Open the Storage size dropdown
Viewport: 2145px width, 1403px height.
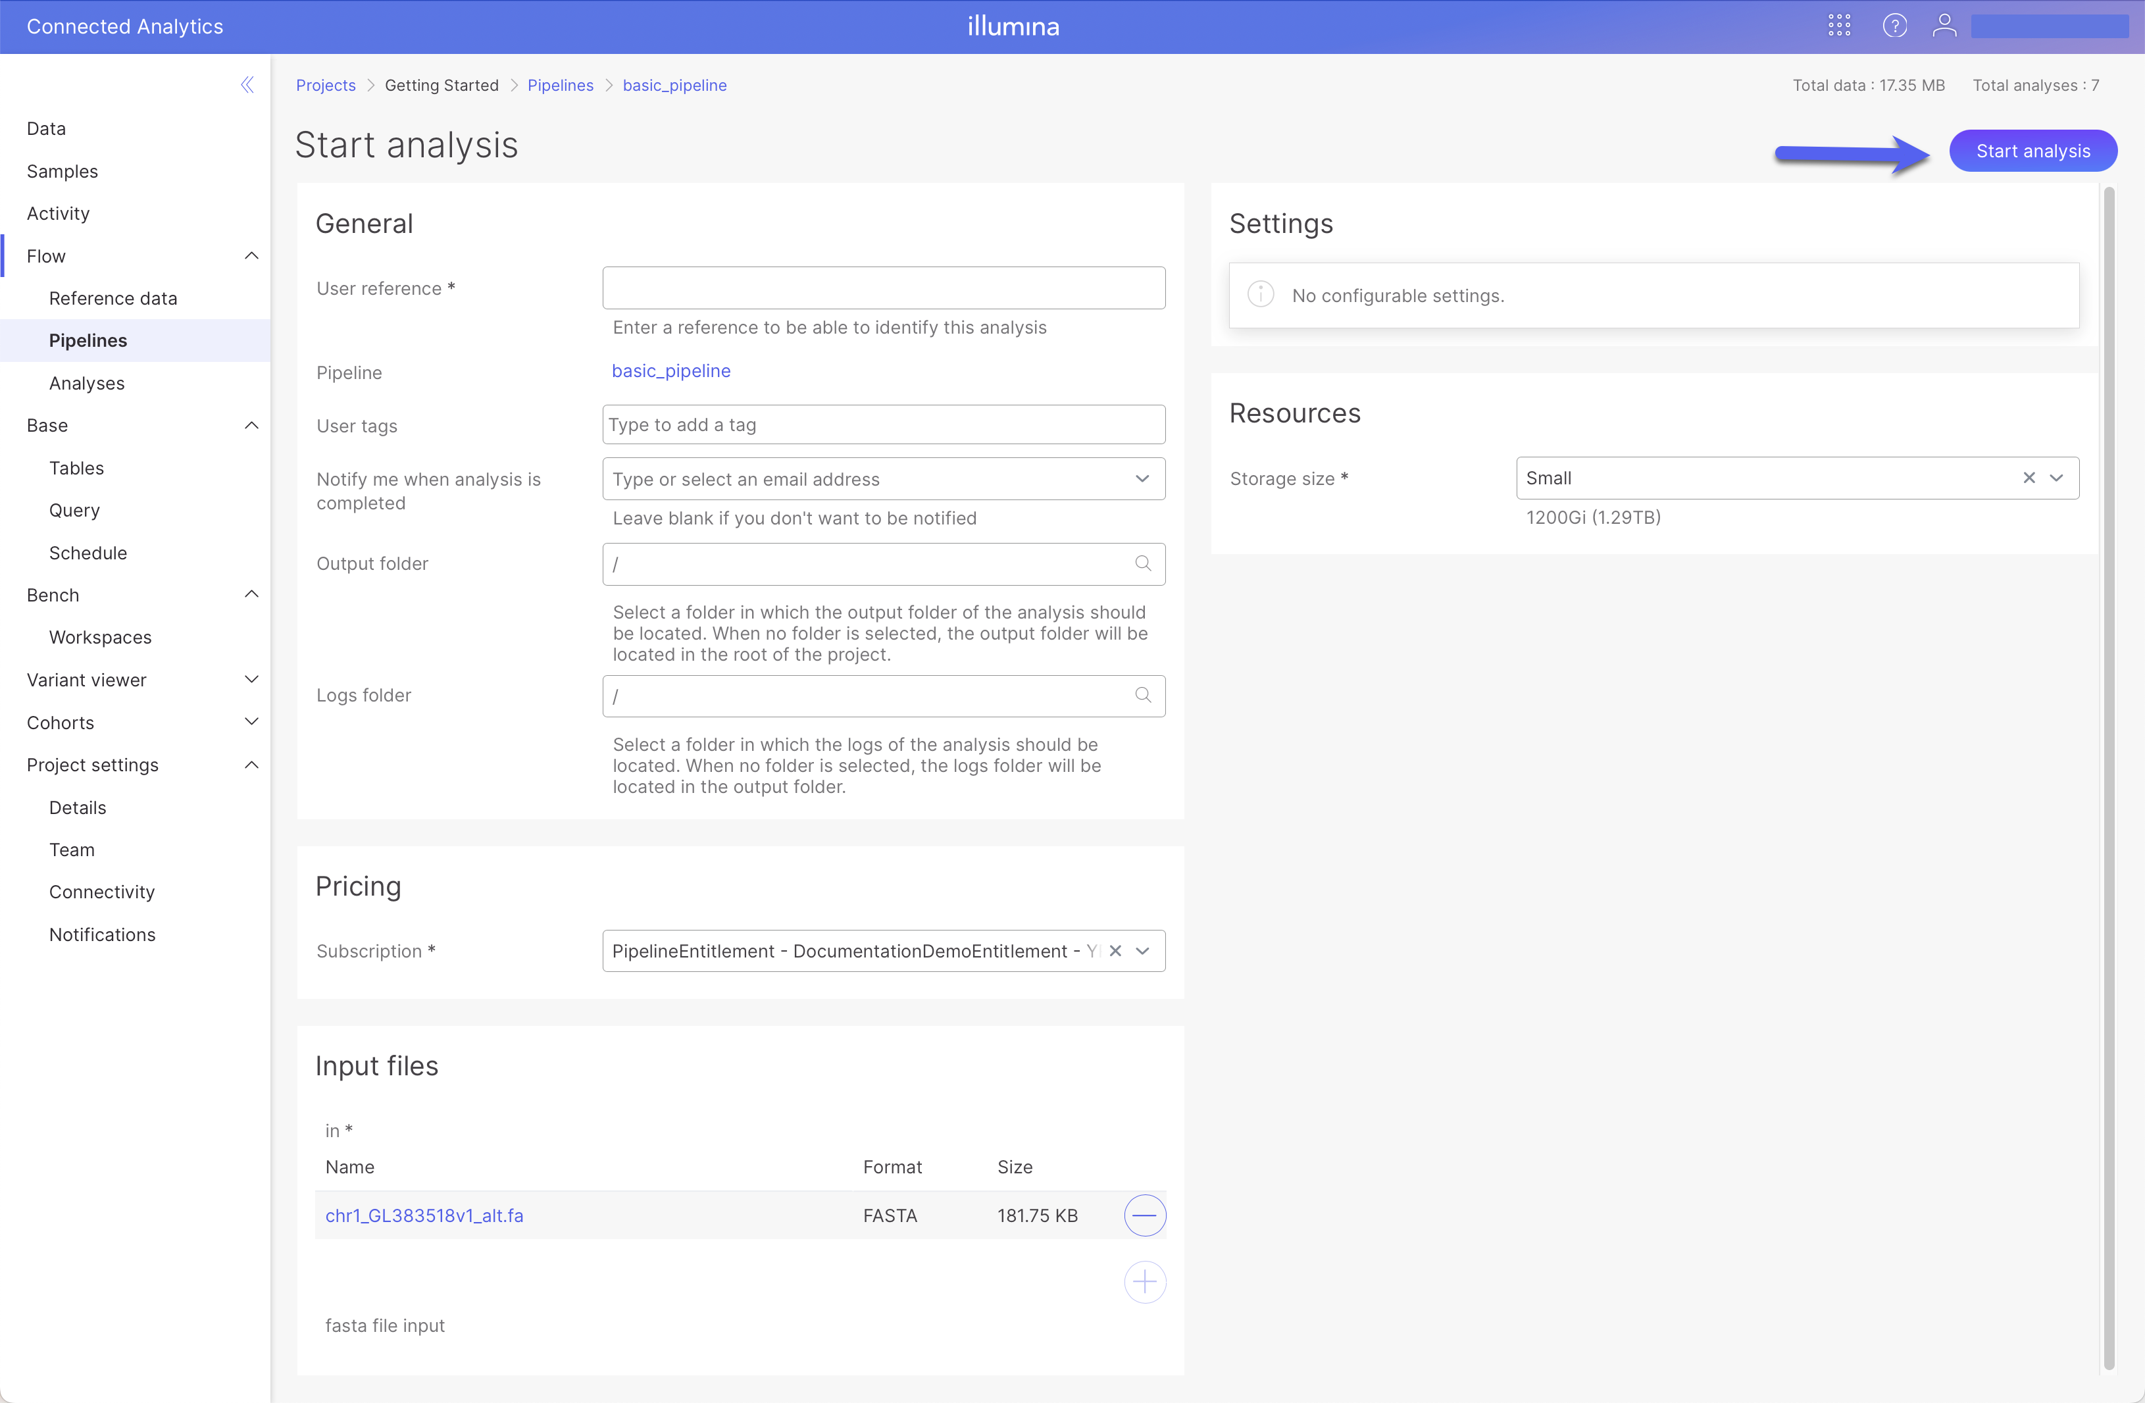[x=2057, y=478]
